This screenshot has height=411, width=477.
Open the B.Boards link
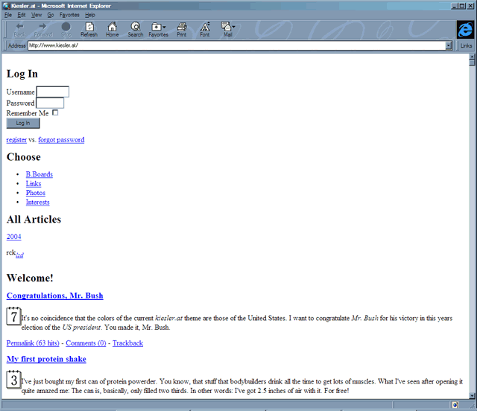39,174
